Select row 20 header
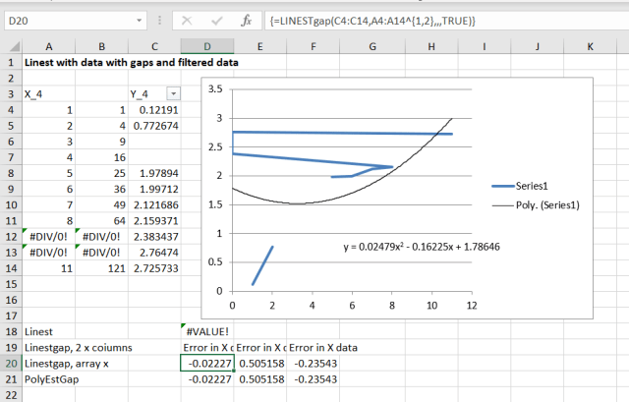The width and height of the screenshot is (629, 402). click(10, 363)
